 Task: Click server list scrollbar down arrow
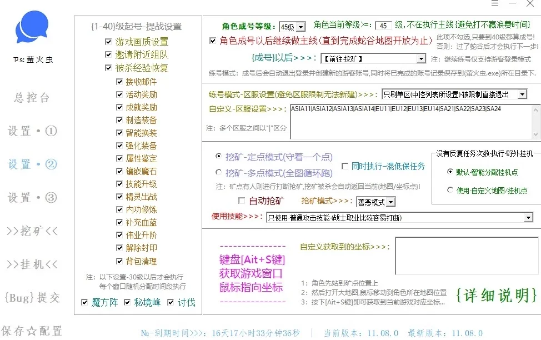point(535,134)
